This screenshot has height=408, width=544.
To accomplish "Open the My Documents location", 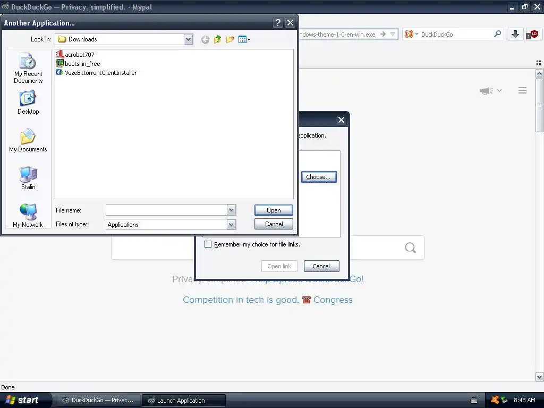I will tap(28, 140).
